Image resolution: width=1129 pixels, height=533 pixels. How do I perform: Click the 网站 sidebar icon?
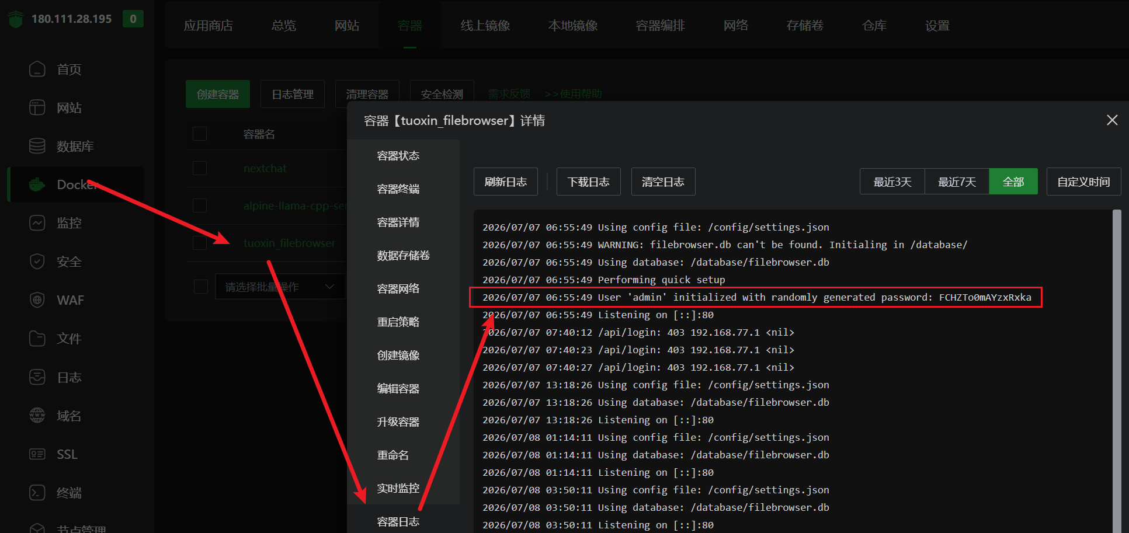(37, 107)
